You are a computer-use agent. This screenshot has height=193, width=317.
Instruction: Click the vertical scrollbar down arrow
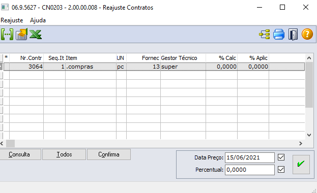[x=309, y=135]
